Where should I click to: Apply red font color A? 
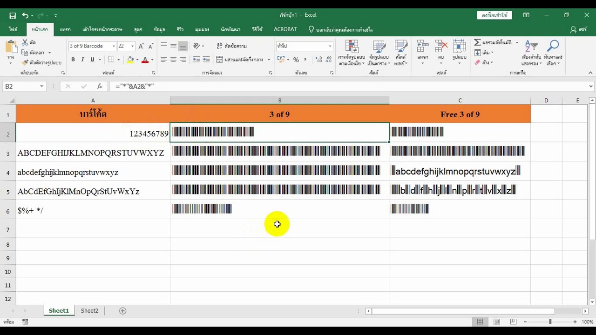[145, 60]
